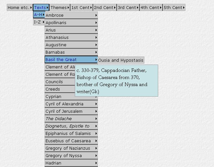The image size is (214, 167).
Task: Click the arrow next to Arius
Action: 96,30
